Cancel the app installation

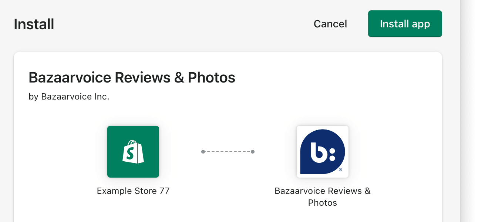point(330,24)
